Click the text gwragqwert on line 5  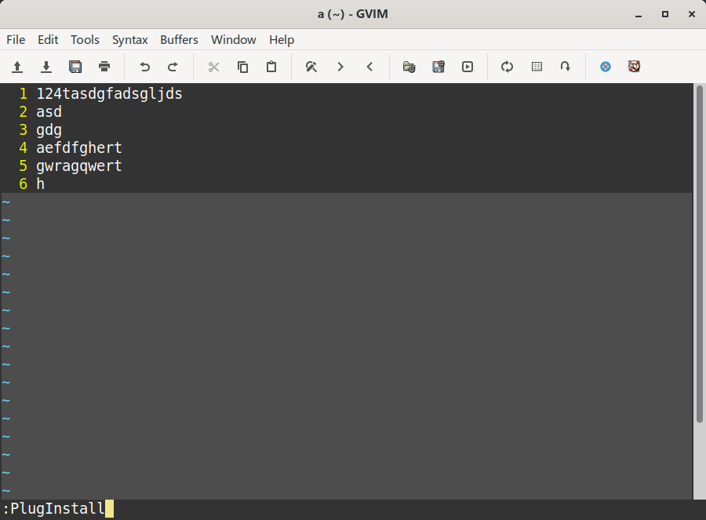78,166
